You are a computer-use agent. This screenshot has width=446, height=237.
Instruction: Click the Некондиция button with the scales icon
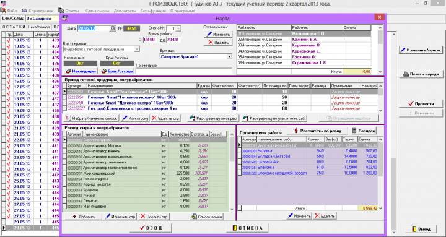coord(80,71)
